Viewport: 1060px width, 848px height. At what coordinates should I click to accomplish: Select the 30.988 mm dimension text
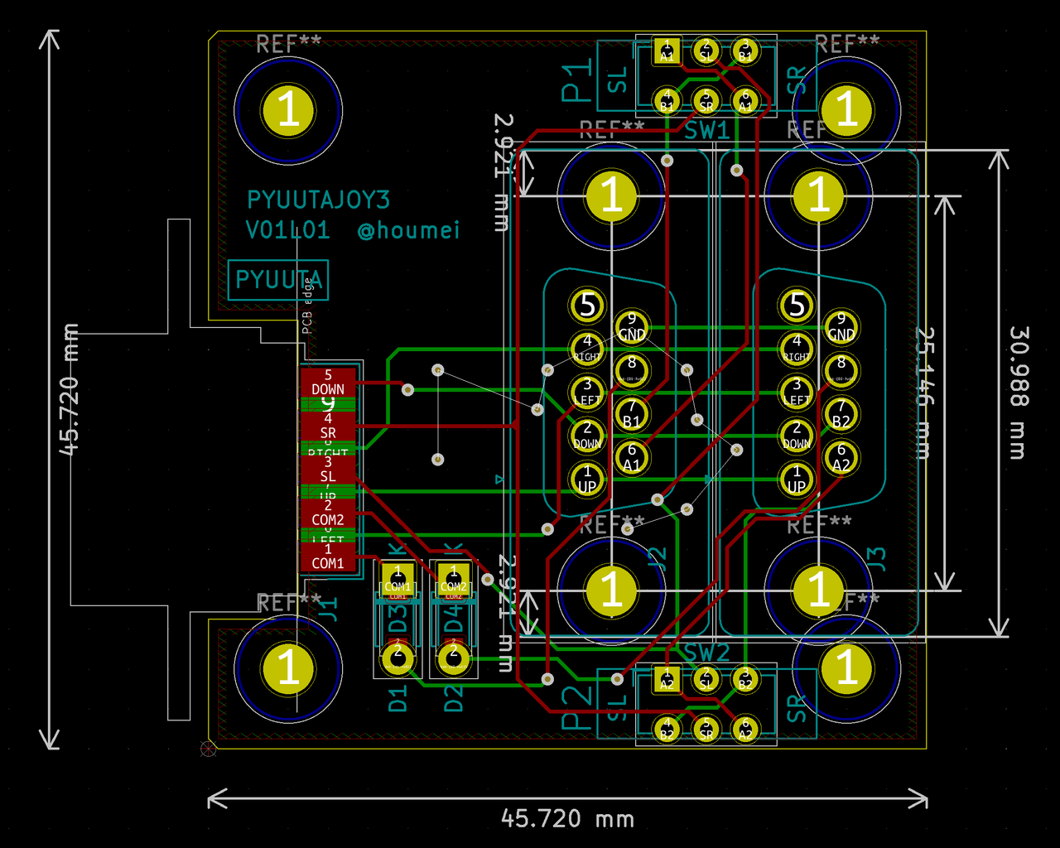[1019, 393]
